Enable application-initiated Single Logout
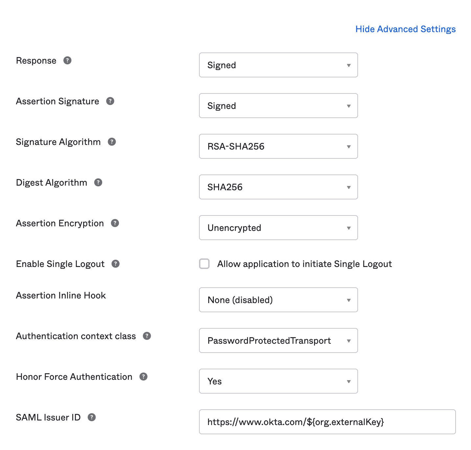 [x=204, y=264]
